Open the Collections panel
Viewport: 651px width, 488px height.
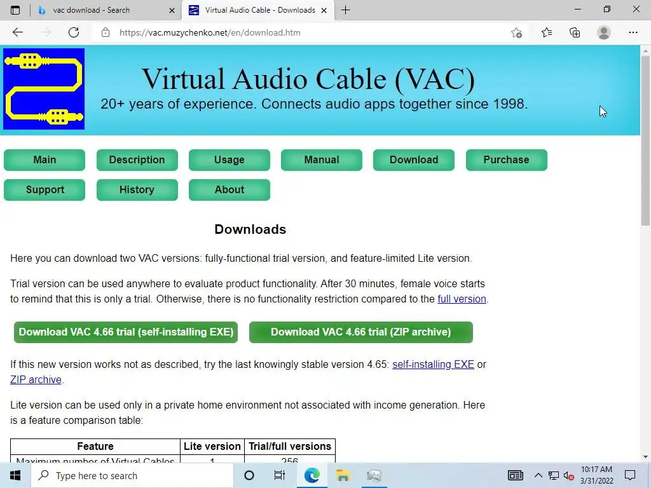pos(575,32)
